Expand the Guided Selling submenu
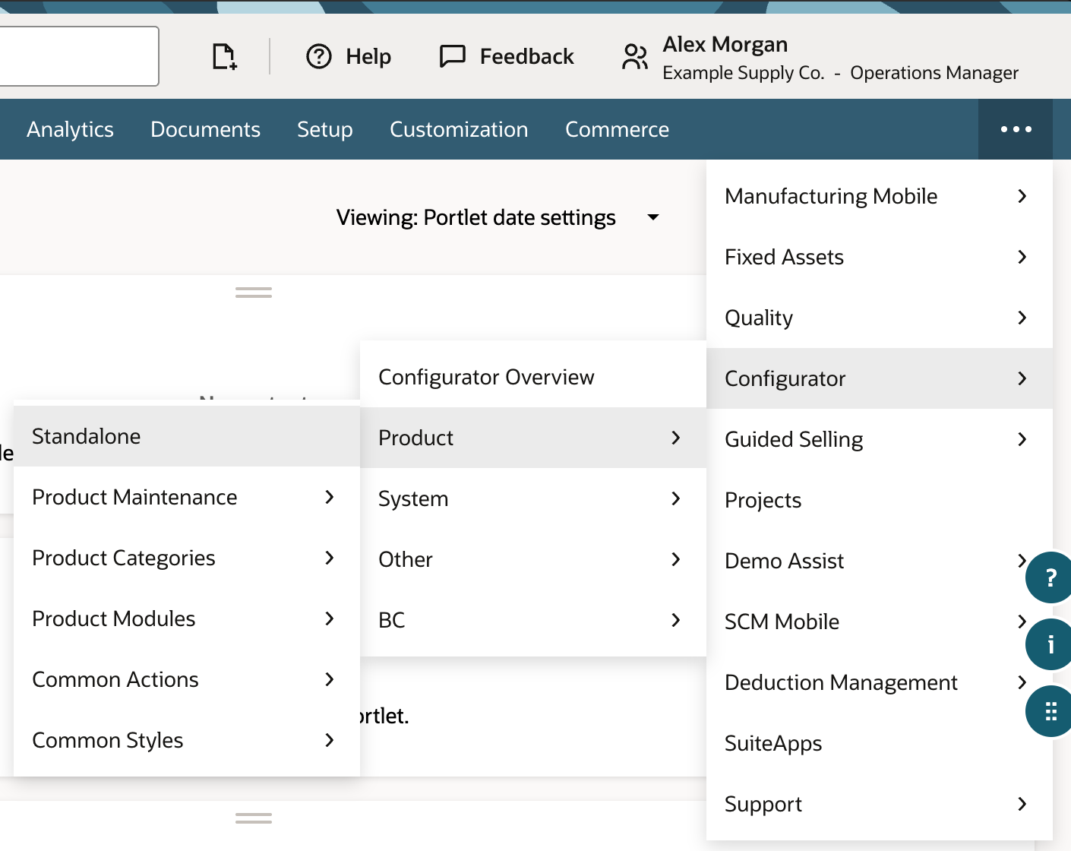The image size is (1071, 851). (x=880, y=439)
